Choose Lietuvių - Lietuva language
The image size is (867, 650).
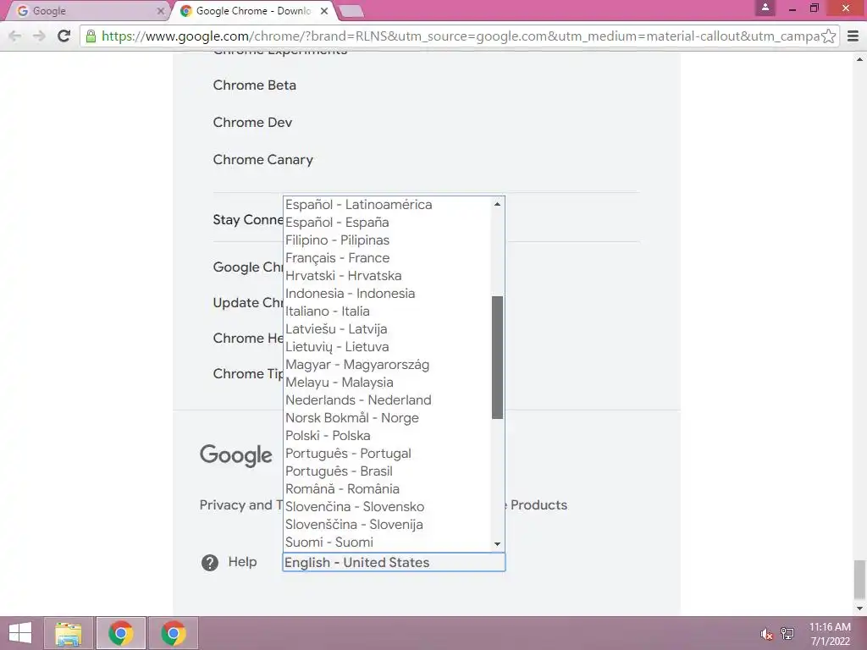(x=386, y=346)
